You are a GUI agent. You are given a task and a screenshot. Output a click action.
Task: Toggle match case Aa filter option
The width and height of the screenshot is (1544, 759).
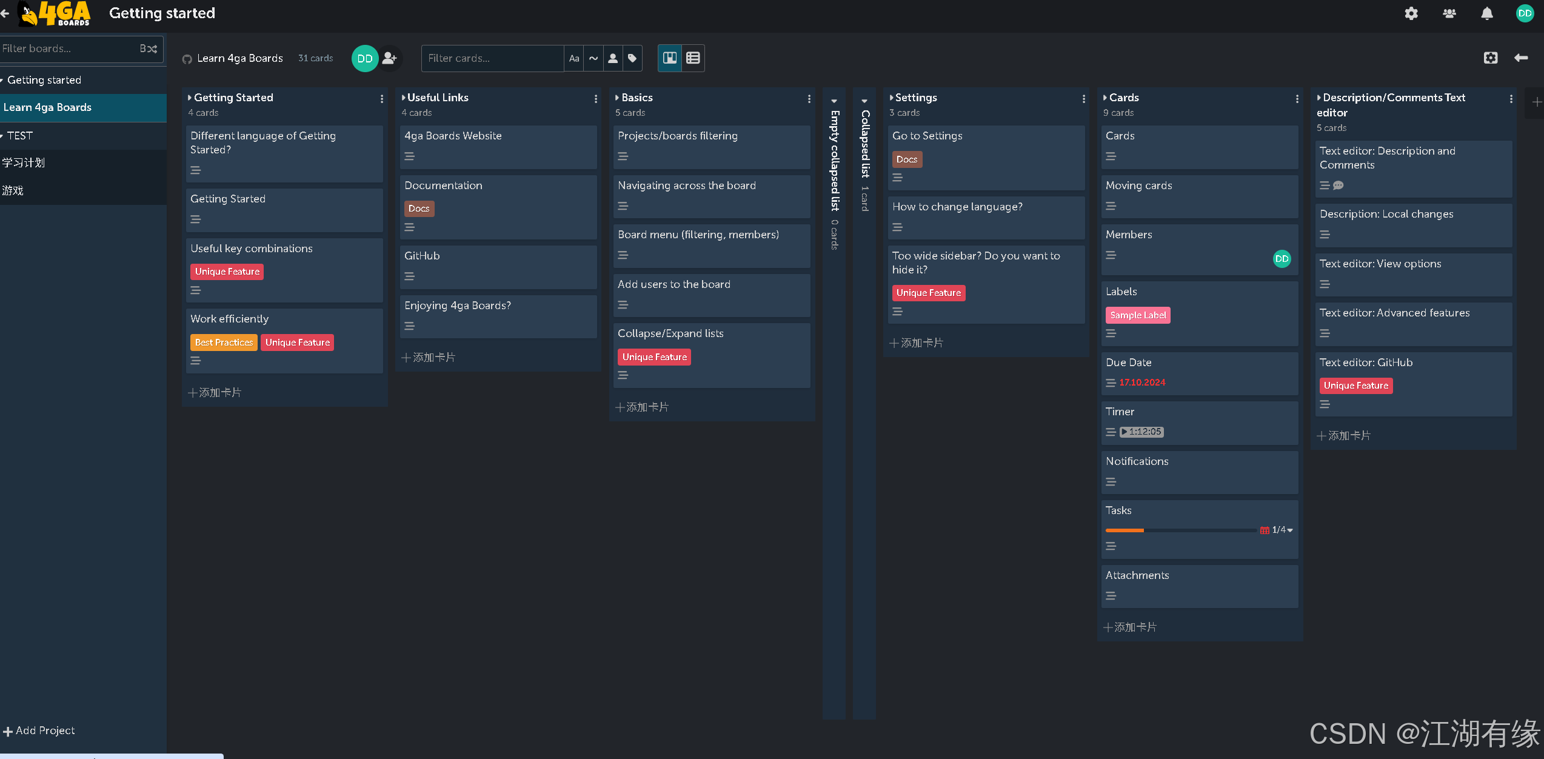[574, 58]
